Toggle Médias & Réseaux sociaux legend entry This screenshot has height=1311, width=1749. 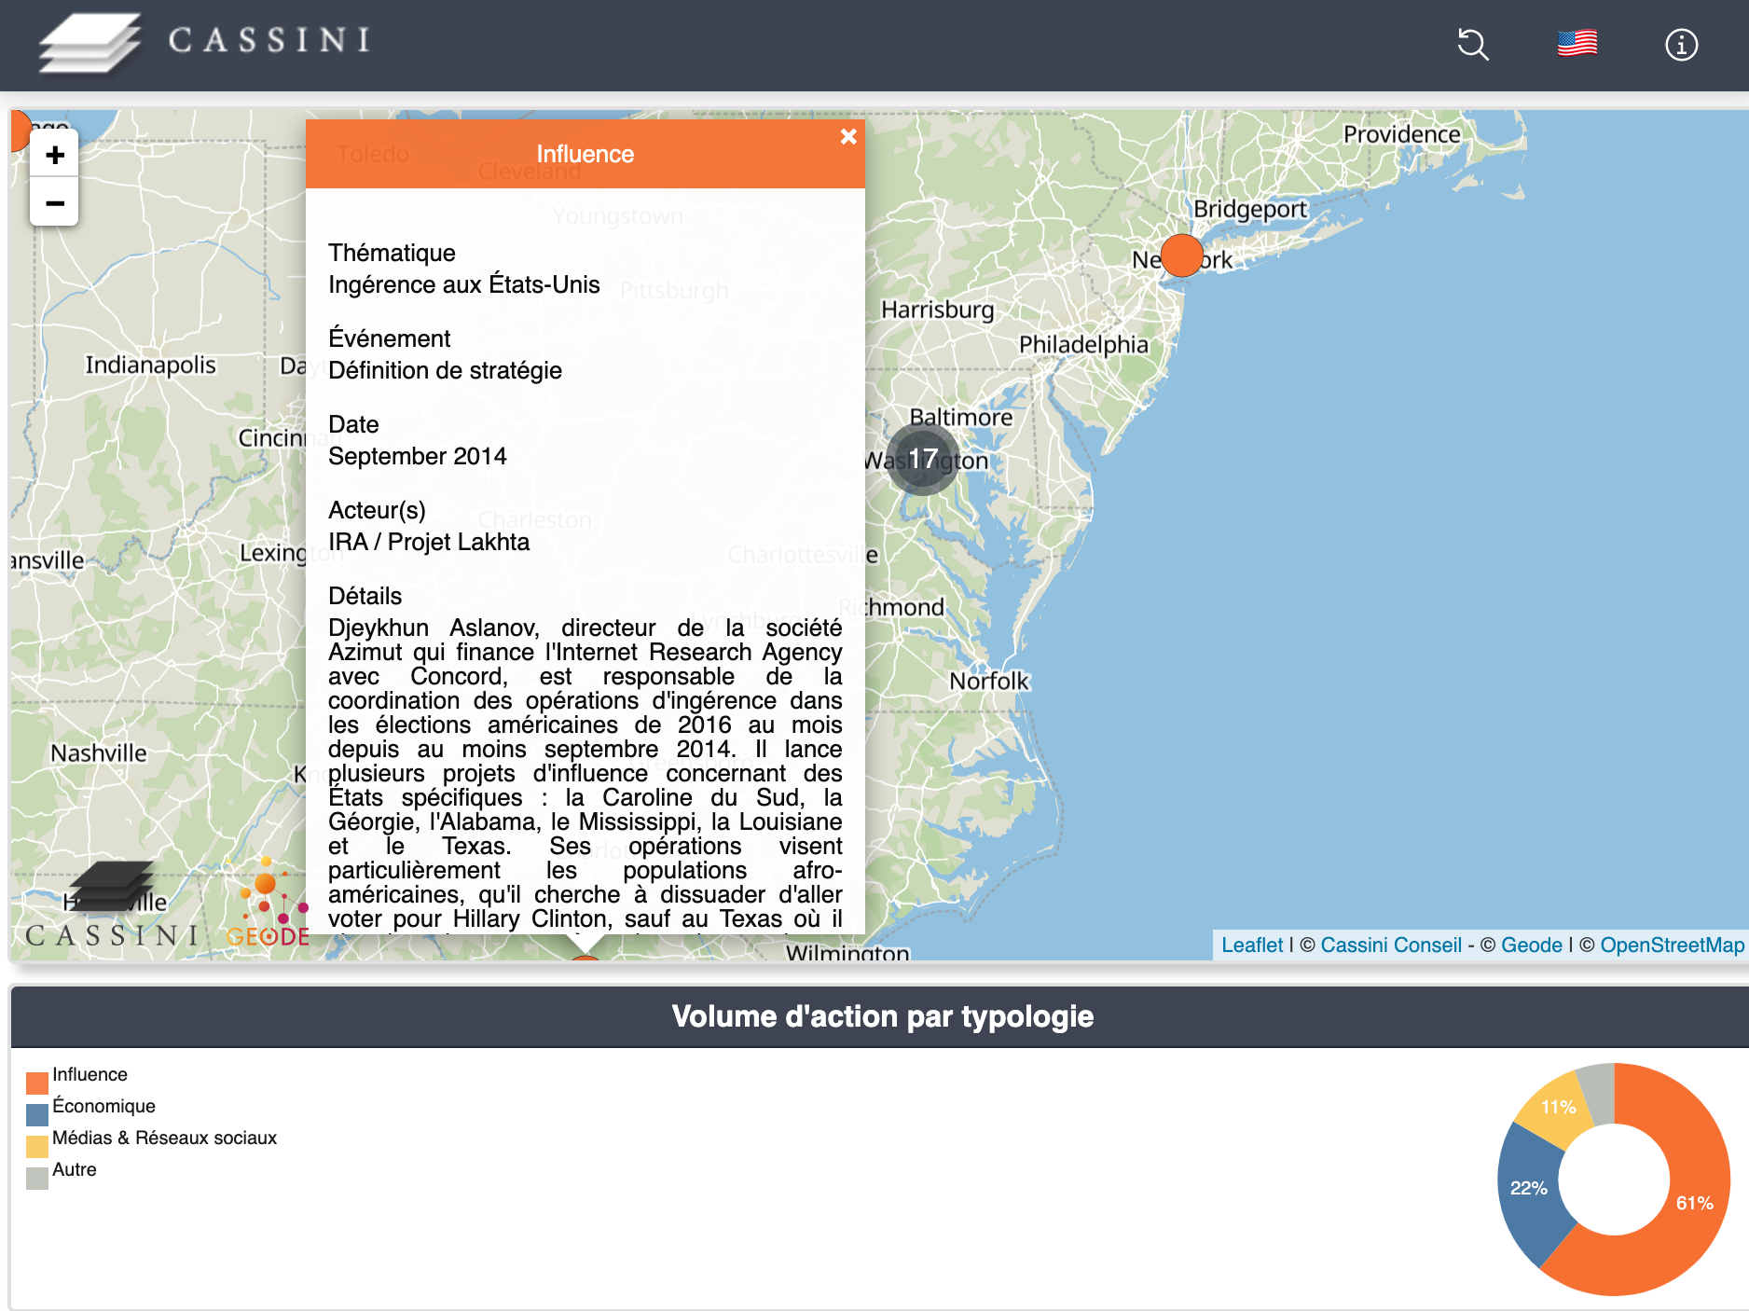164,1138
